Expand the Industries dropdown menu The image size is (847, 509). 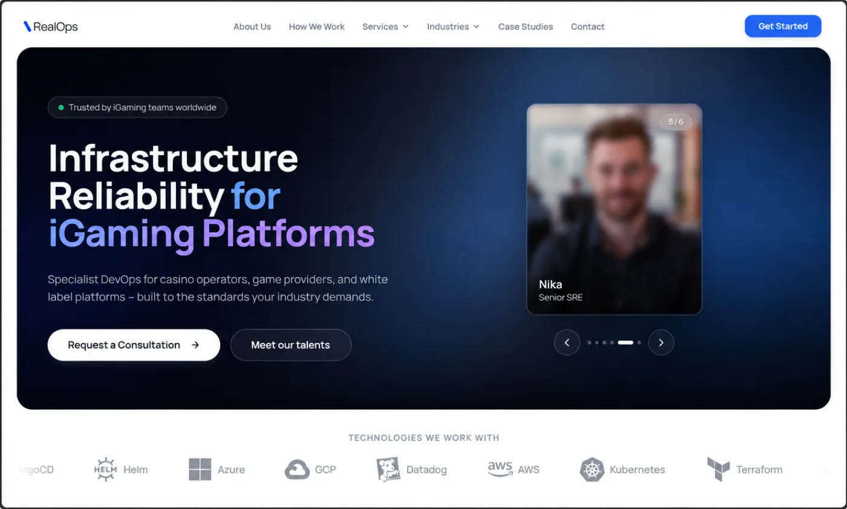(x=453, y=27)
